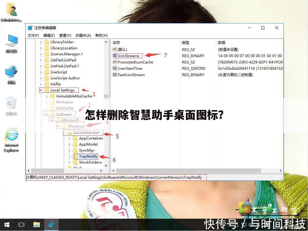
Task: Click the Registry Editor title bar icon
Action: (x=30, y=28)
